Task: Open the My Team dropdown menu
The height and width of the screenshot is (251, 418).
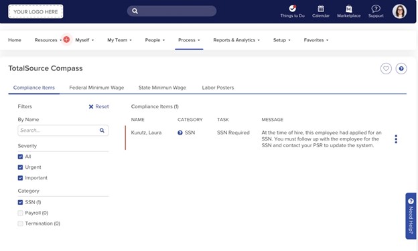Action: point(119,40)
